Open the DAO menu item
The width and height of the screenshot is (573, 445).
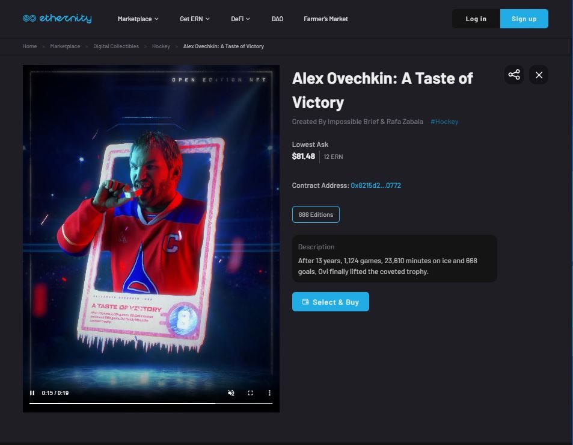coord(277,19)
